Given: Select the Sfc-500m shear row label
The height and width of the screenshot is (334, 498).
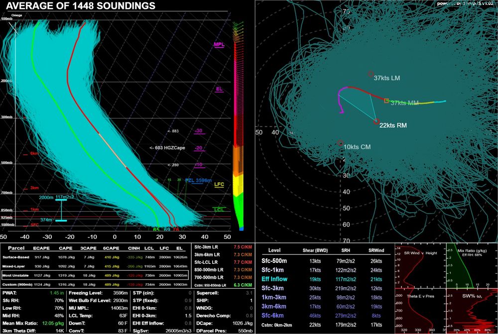Looking at the screenshot, I should click(x=274, y=261).
